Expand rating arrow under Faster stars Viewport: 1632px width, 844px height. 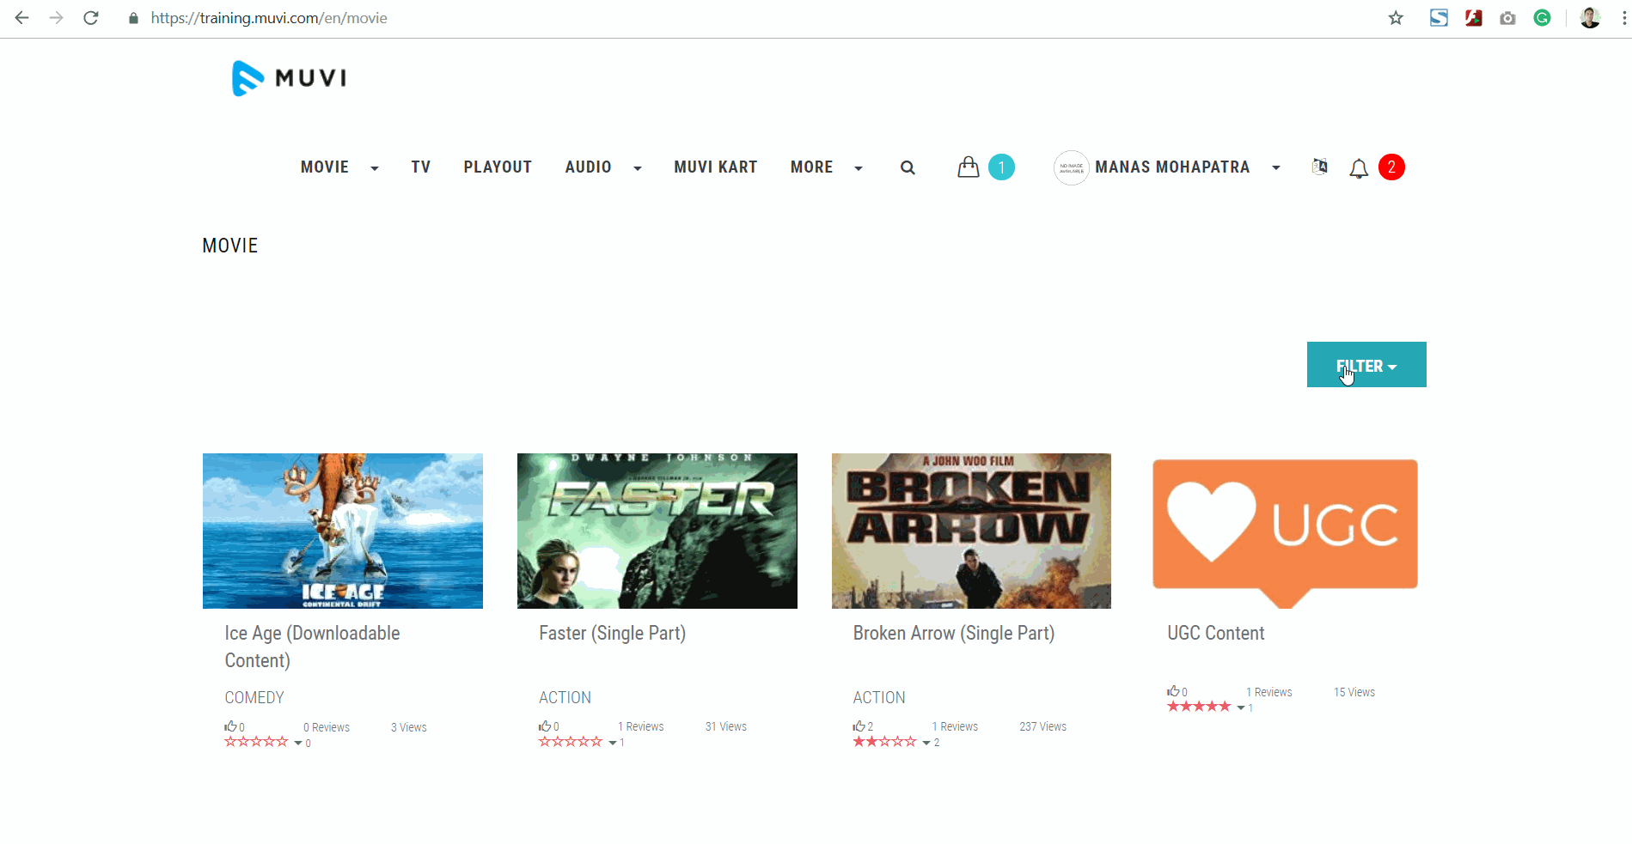pos(613,743)
